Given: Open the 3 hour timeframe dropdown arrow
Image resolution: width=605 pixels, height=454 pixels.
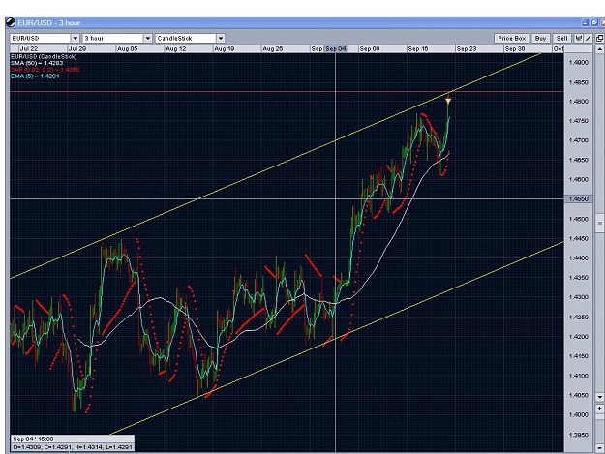Looking at the screenshot, I should tap(148, 38).
